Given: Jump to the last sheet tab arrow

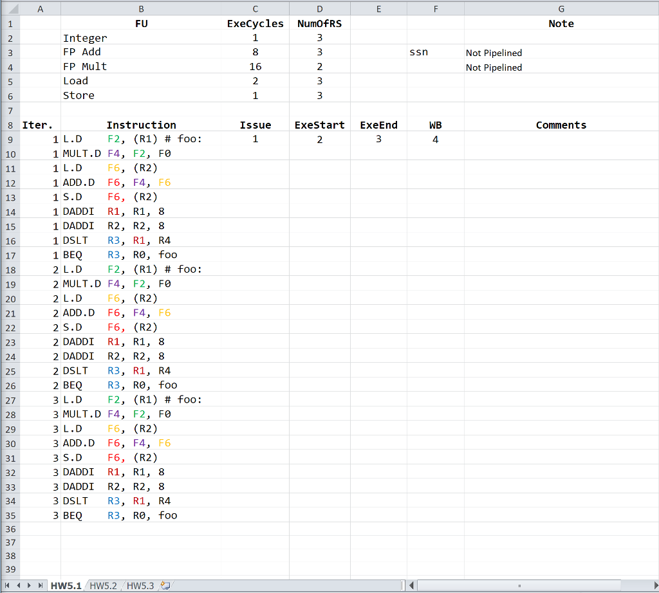Looking at the screenshot, I should pyautogui.click(x=41, y=585).
